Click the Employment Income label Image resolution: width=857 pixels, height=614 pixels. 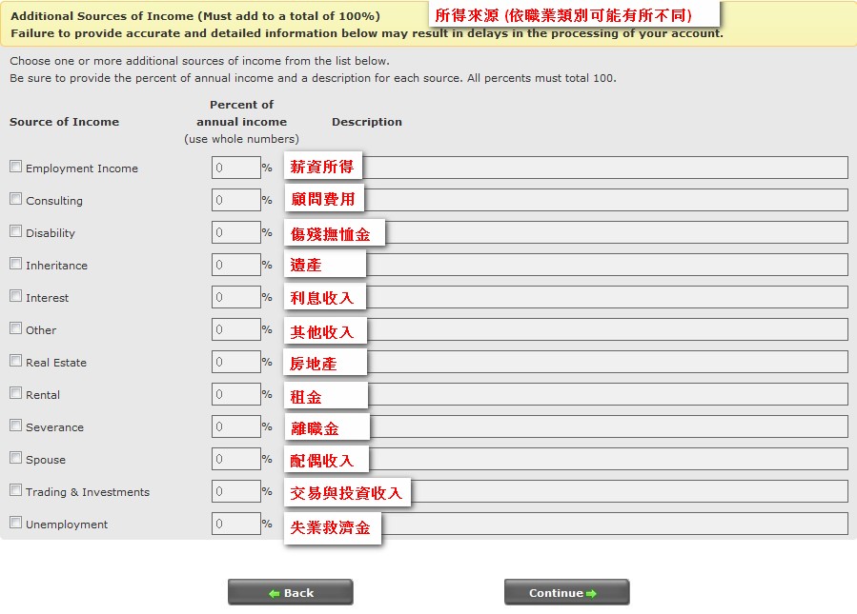pyautogui.click(x=82, y=168)
